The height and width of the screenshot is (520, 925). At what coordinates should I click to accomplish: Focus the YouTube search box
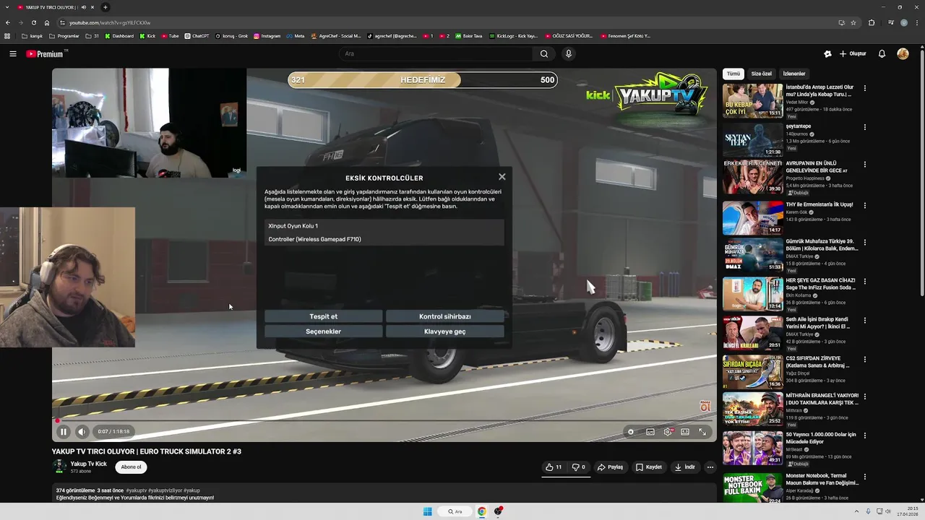click(436, 53)
